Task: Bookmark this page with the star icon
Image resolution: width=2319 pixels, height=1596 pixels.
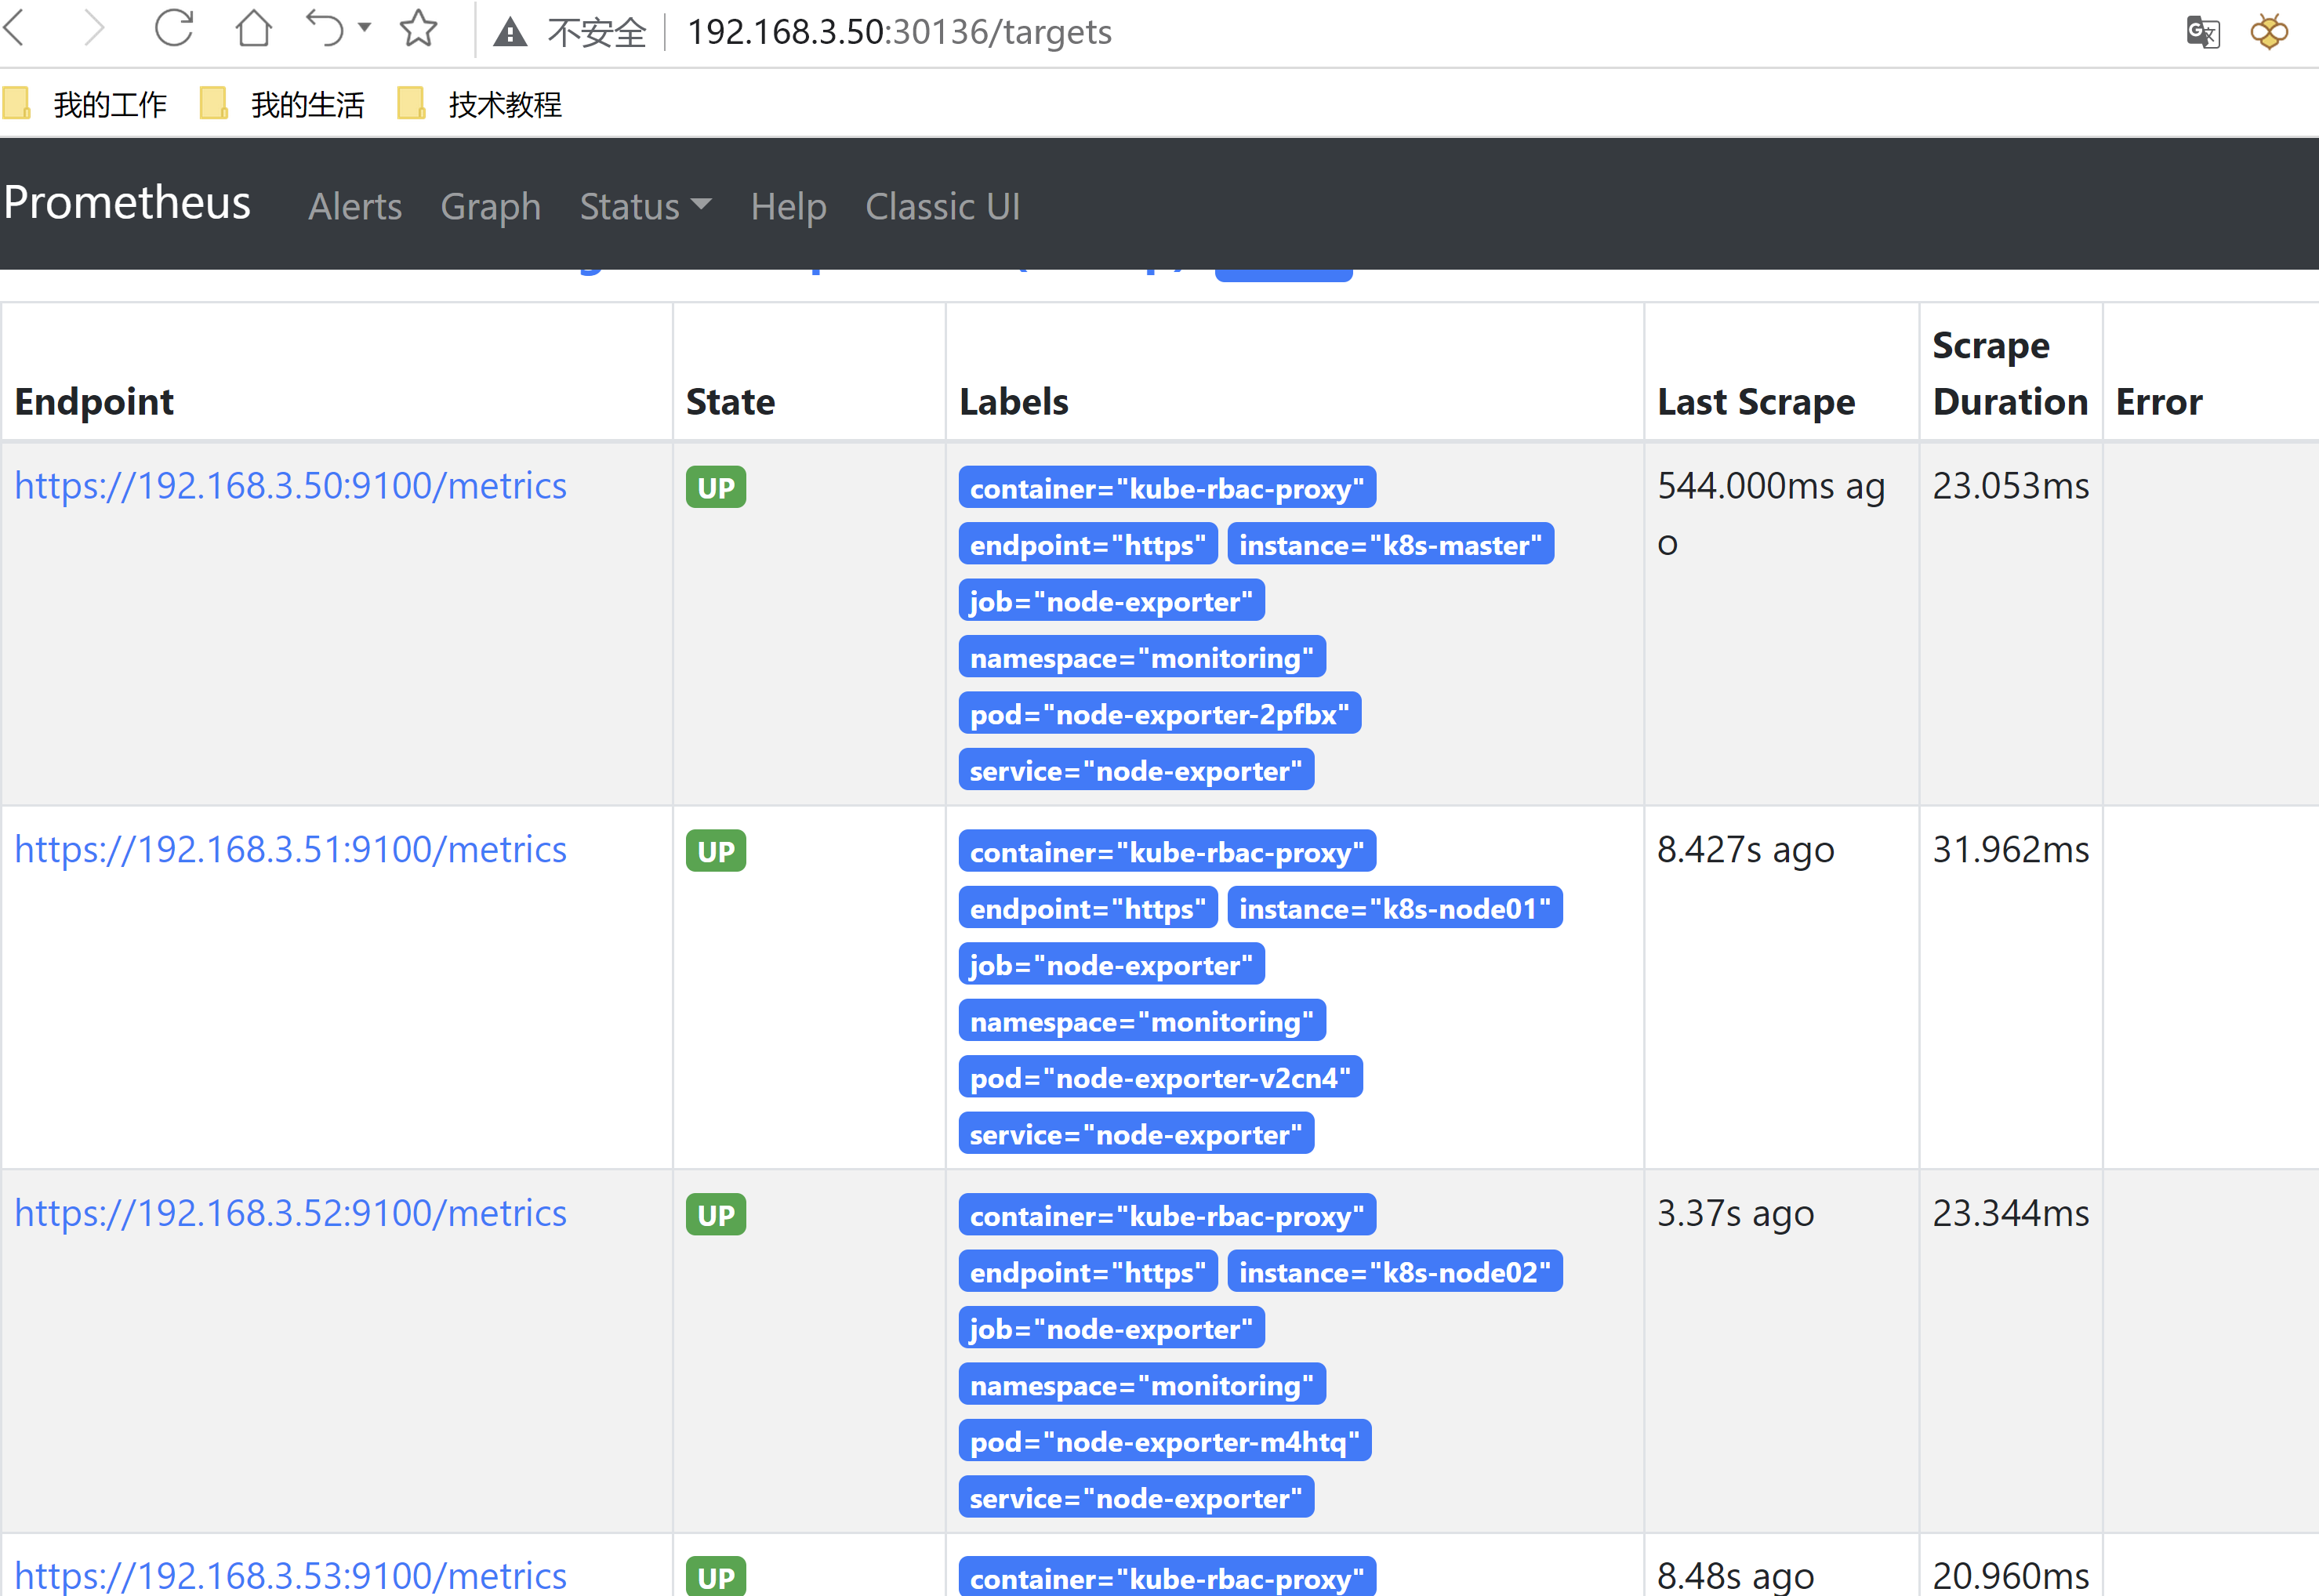Action: click(419, 30)
